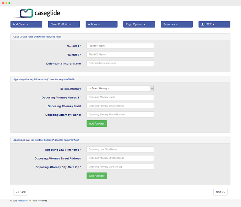241x207 pixels.
Task: Select the Plaintiff 2 Name field
Action: [x=120, y=54]
